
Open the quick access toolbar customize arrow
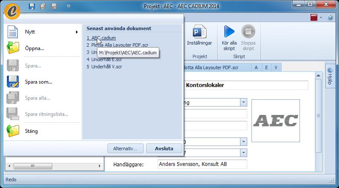(x=68, y=6)
